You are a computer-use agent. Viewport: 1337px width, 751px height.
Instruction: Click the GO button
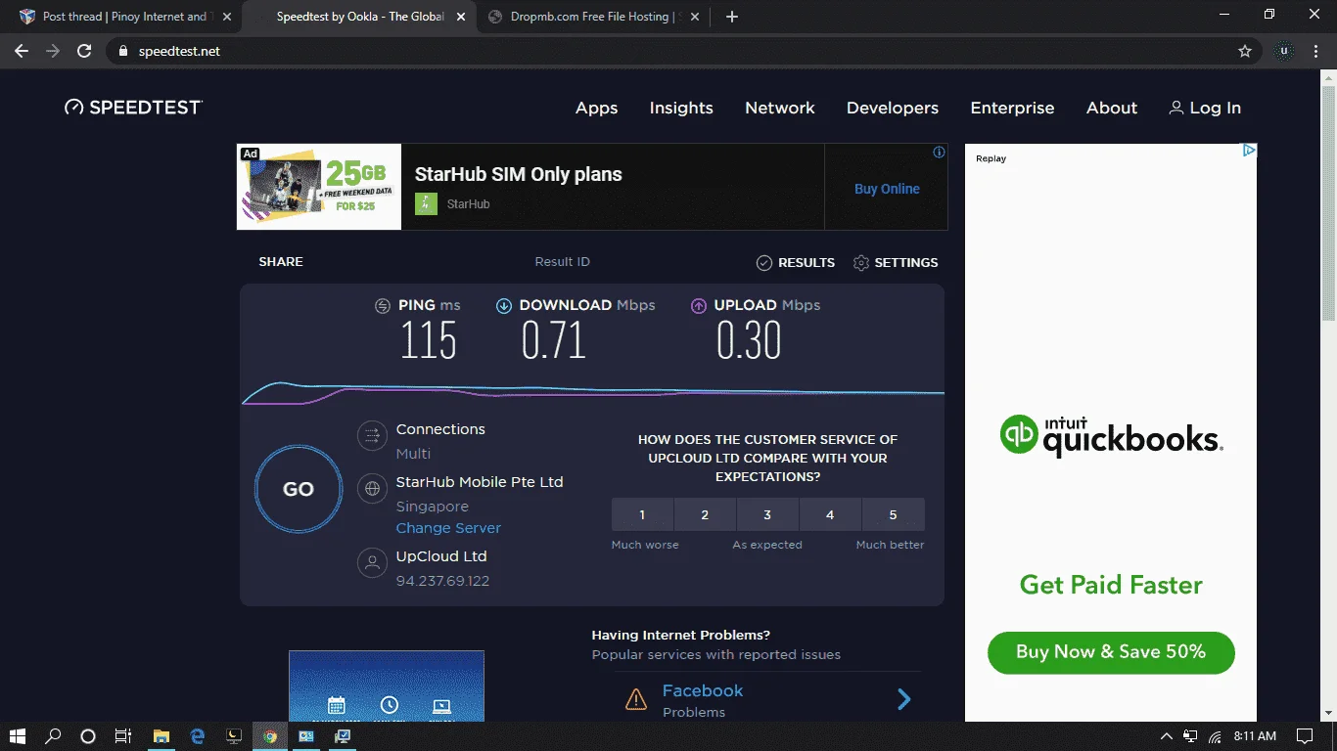299,489
